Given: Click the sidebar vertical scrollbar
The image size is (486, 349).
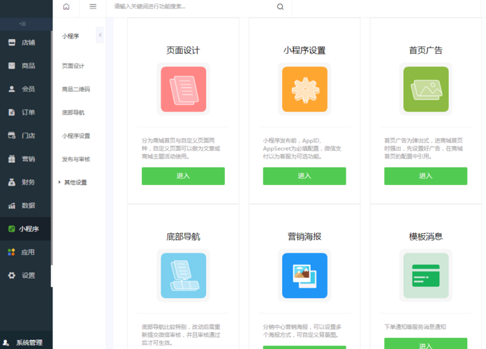Looking at the screenshot, I should tap(52, 148).
